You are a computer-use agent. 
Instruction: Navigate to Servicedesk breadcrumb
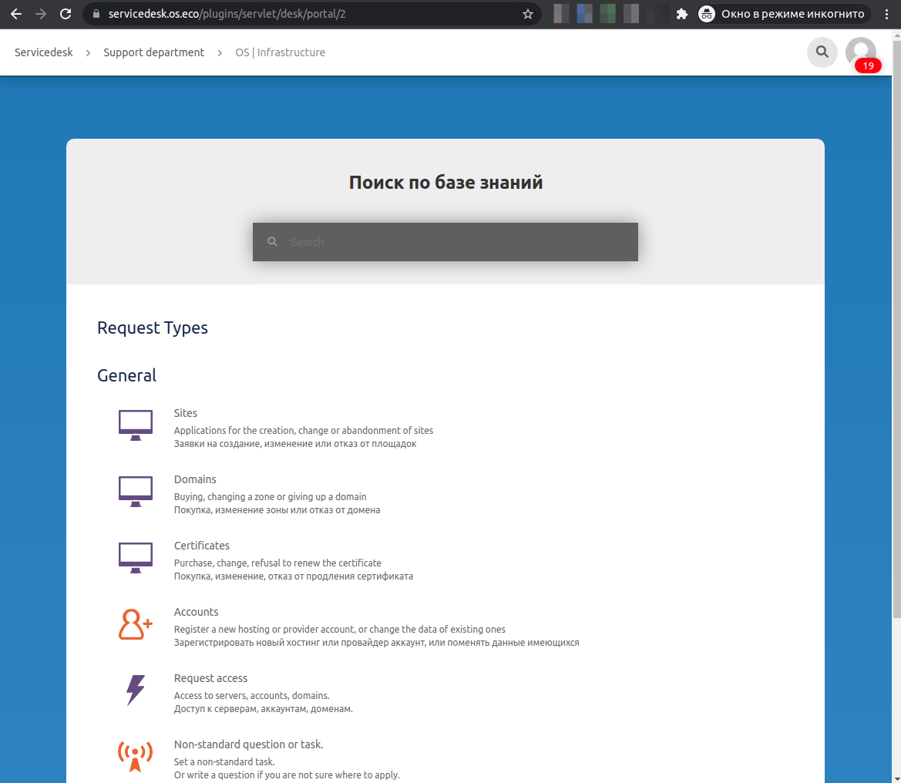tap(44, 52)
